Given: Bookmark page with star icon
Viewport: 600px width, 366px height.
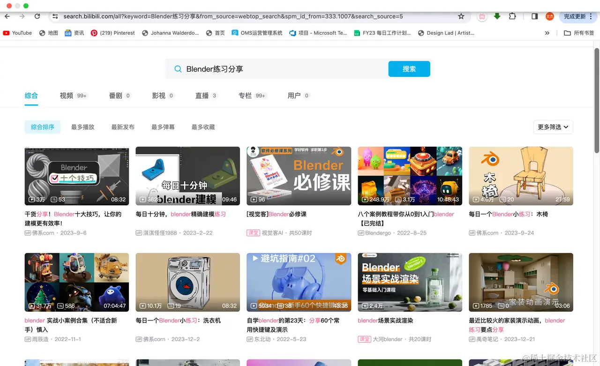Looking at the screenshot, I should click(x=461, y=16).
